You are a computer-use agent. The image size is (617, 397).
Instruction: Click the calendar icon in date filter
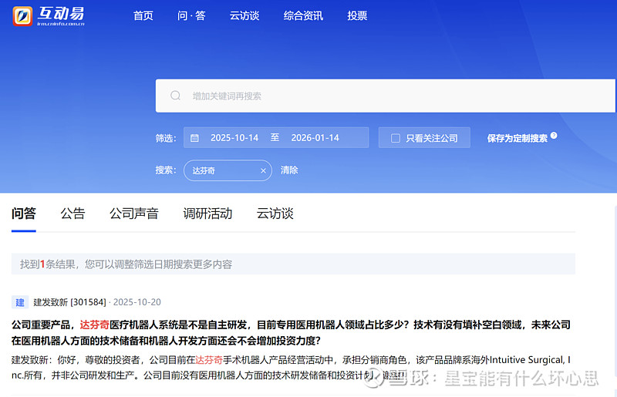(x=194, y=138)
